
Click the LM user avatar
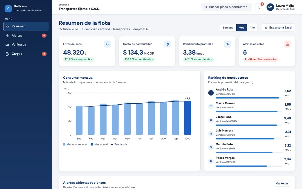(270, 7)
